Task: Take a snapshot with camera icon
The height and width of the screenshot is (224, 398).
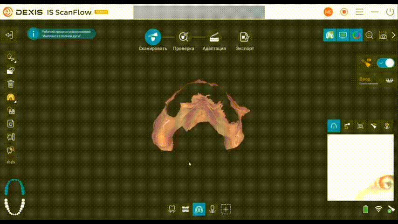Action: pos(383,35)
